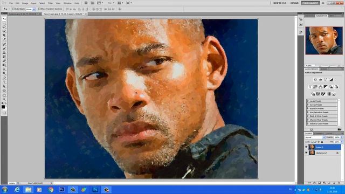Add an Invert adjustment layer
The height and width of the screenshot is (194, 345).
coord(313,94)
